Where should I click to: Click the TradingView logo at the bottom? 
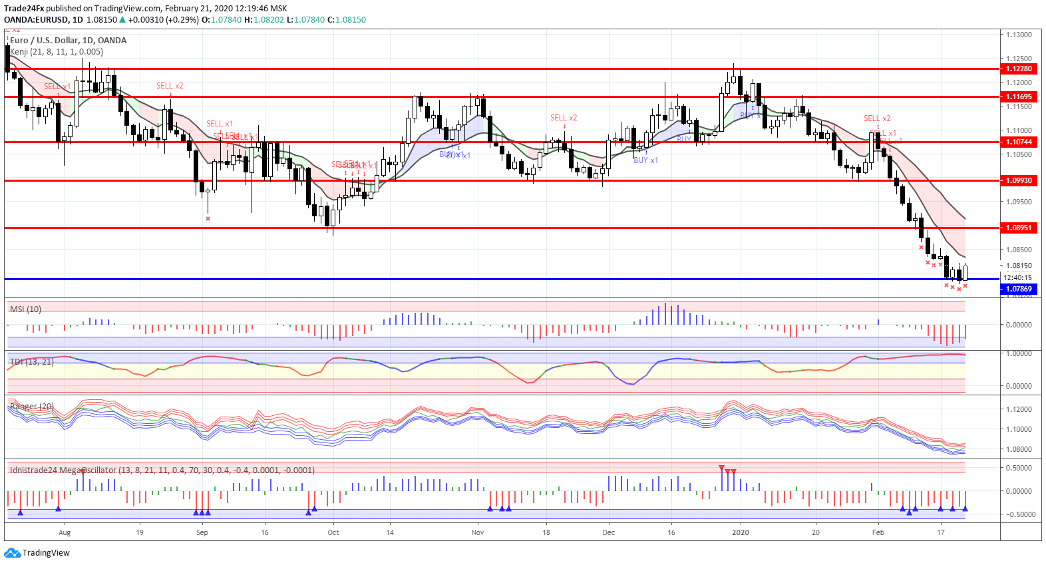point(37,553)
